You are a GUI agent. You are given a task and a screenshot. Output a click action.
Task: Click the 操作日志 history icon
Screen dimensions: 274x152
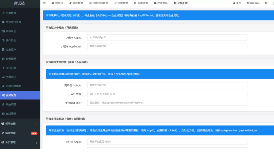(x=3, y=40)
